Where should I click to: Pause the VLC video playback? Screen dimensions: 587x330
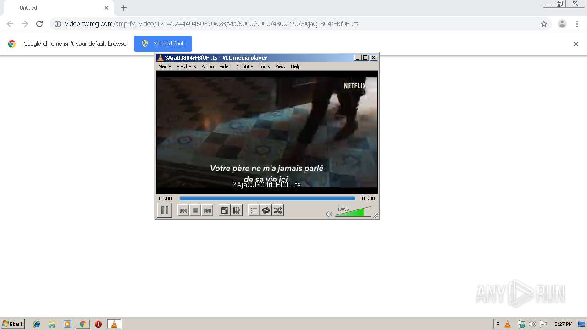tap(165, 210)
